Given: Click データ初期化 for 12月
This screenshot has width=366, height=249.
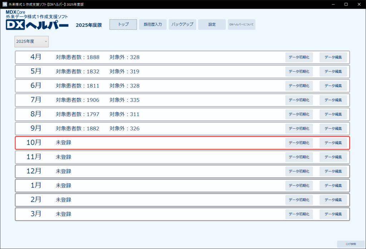Looking at the screenshot, I should 299,171.
